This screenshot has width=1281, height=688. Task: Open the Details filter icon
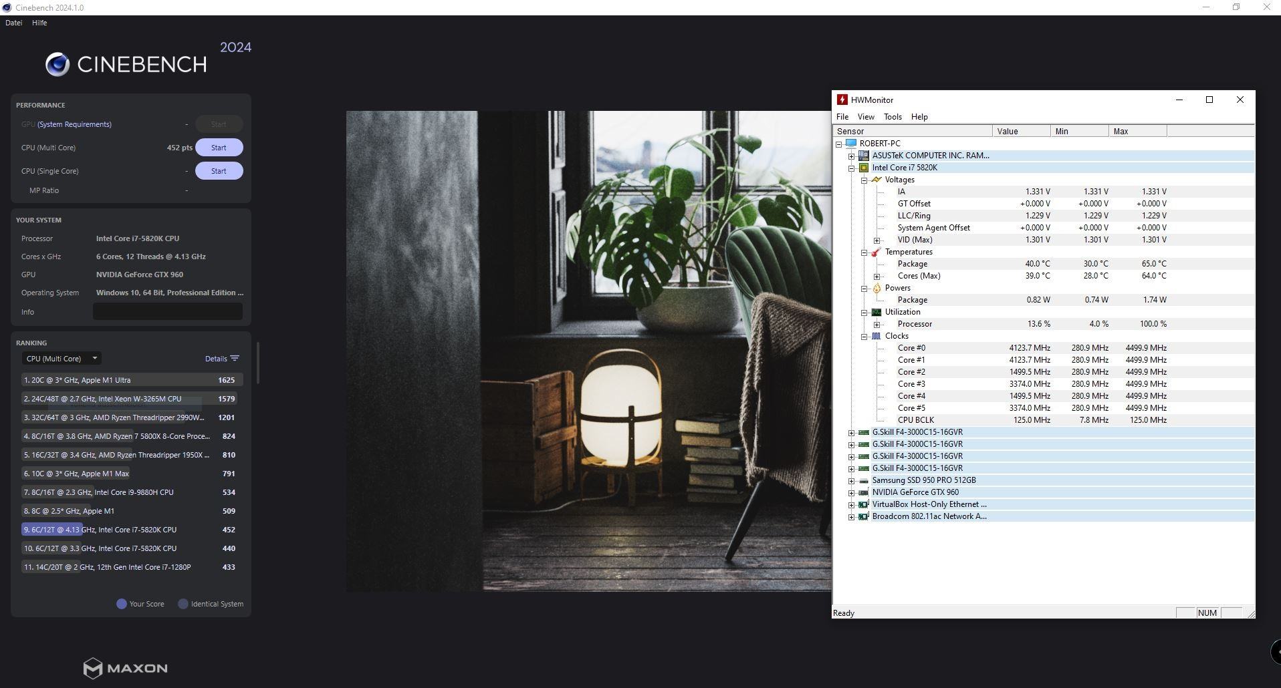[x=235, y=359]
